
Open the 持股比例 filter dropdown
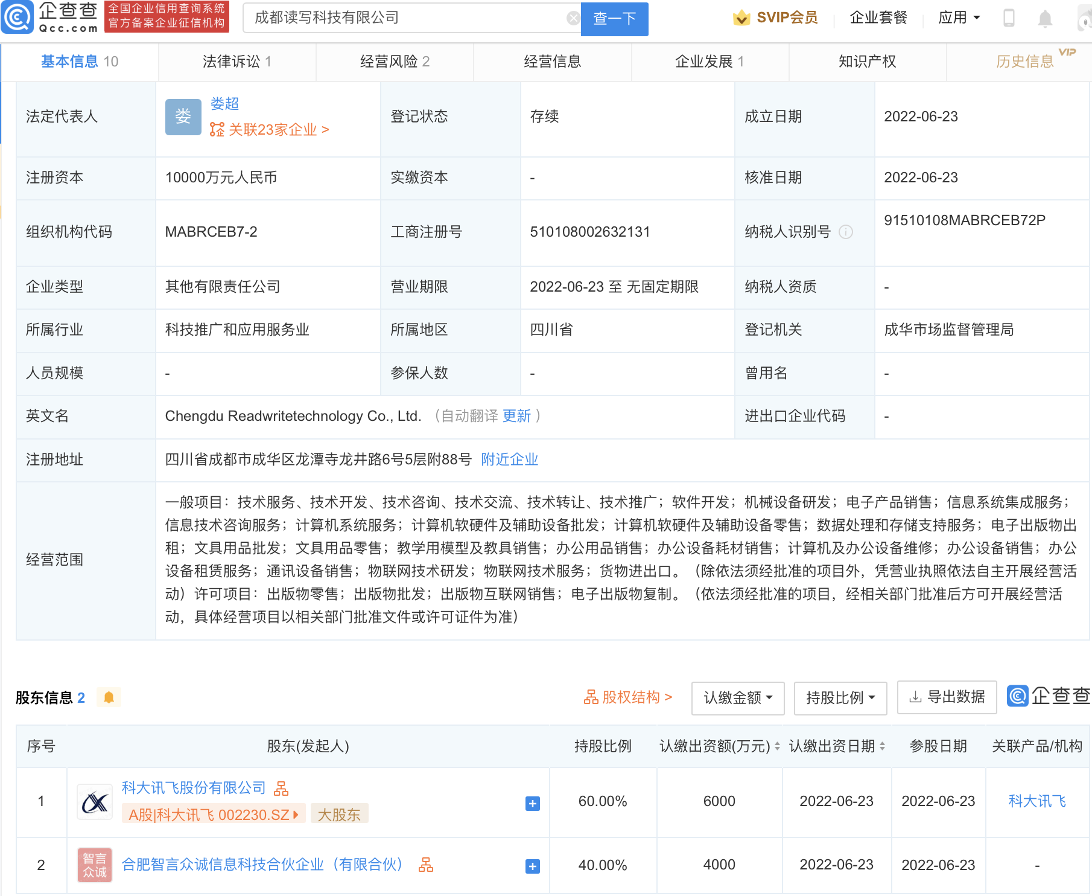click(840, 698)
